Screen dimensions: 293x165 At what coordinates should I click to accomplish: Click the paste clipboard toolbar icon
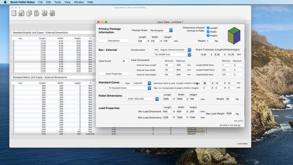(37, 13)
